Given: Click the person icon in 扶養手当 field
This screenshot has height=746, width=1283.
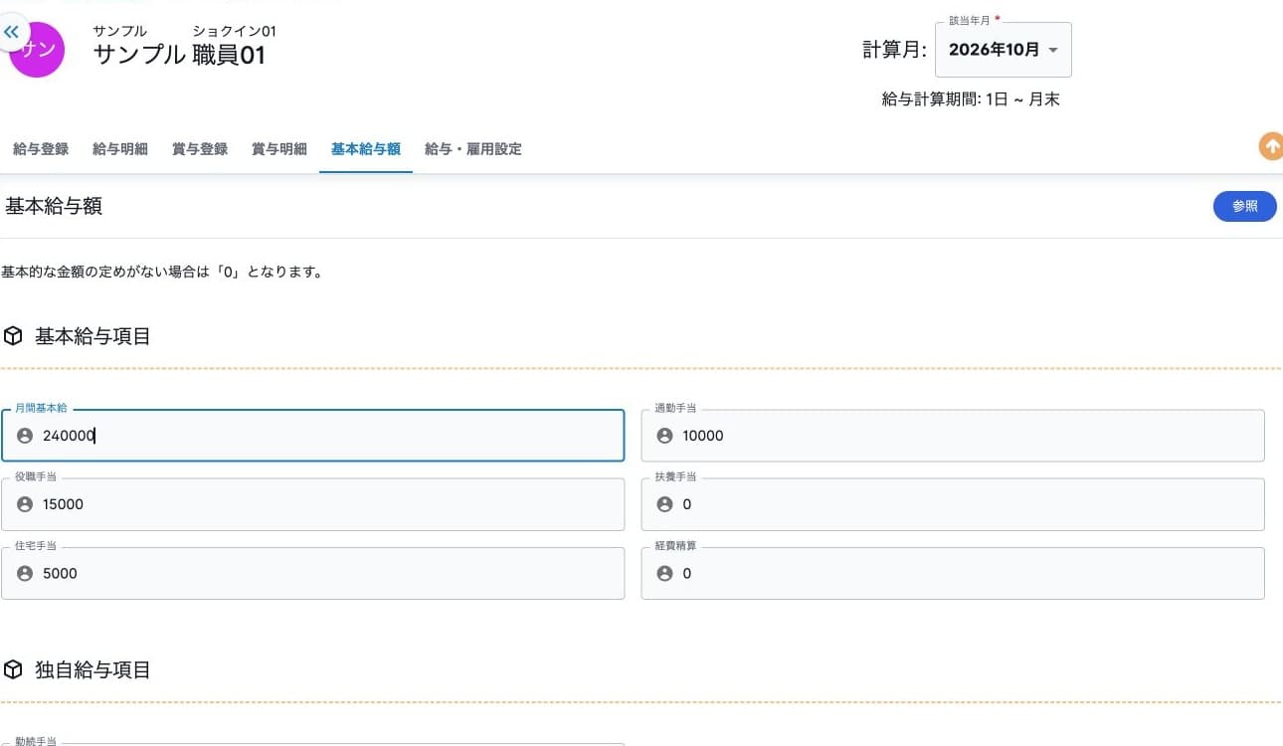Looking at the screenshot, I should click(x=664, y=504).
